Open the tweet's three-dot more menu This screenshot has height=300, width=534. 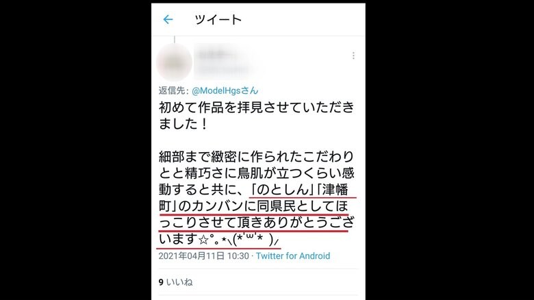pyautogui.click(x=353, y=55)
